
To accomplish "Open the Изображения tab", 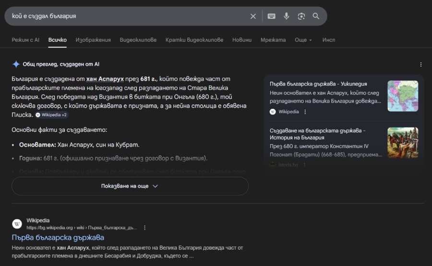I will [93, 40].
